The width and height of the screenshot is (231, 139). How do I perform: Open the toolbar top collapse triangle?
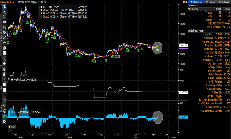coord(1,5)
